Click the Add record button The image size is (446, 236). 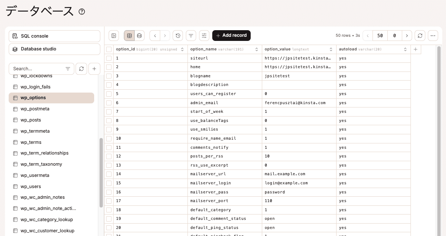click(x=231, y=36)
